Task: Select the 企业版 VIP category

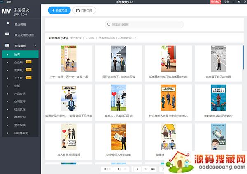Action: tap(19, 62)
